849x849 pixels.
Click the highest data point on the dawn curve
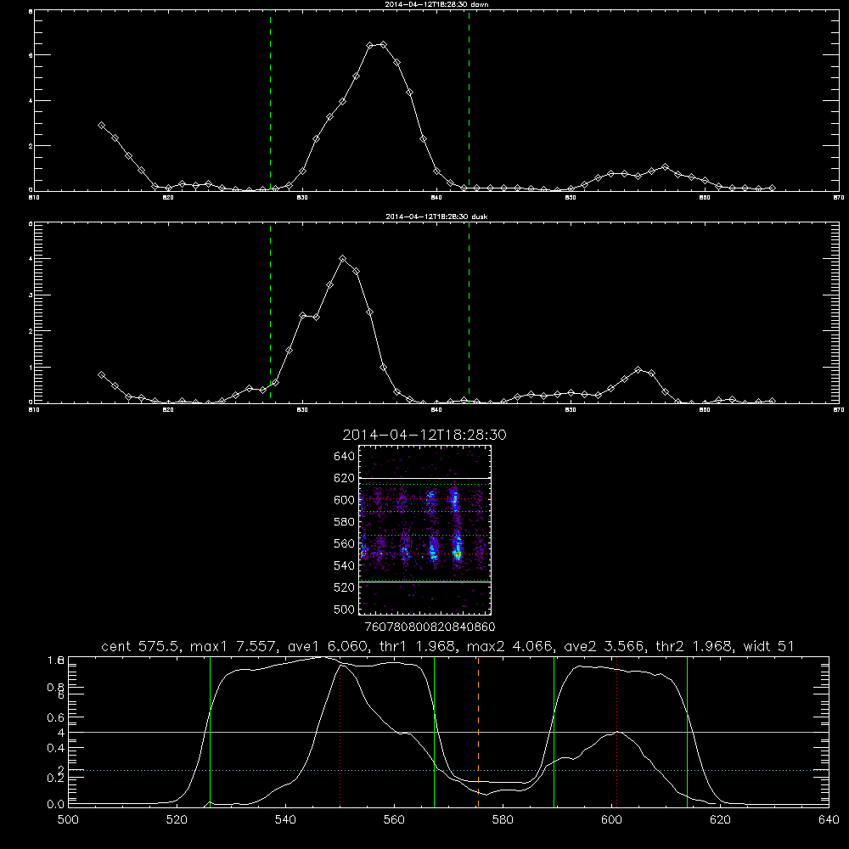click(x=384, y=44)
